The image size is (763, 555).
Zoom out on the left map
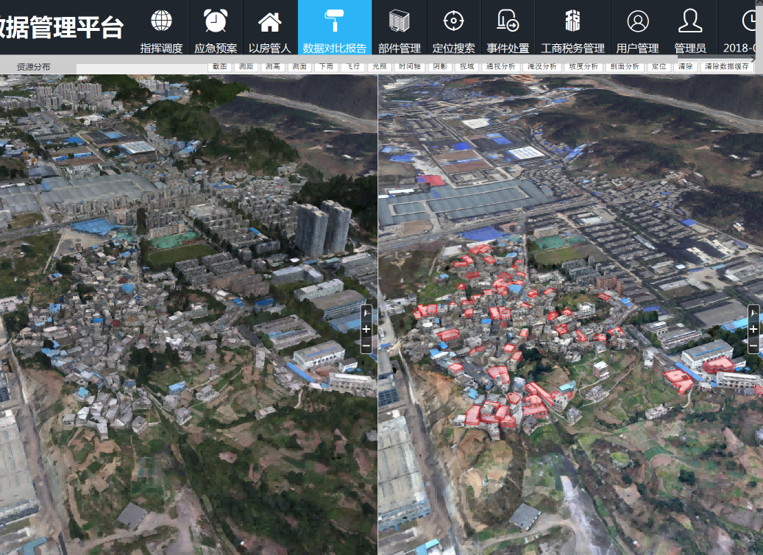366,346
